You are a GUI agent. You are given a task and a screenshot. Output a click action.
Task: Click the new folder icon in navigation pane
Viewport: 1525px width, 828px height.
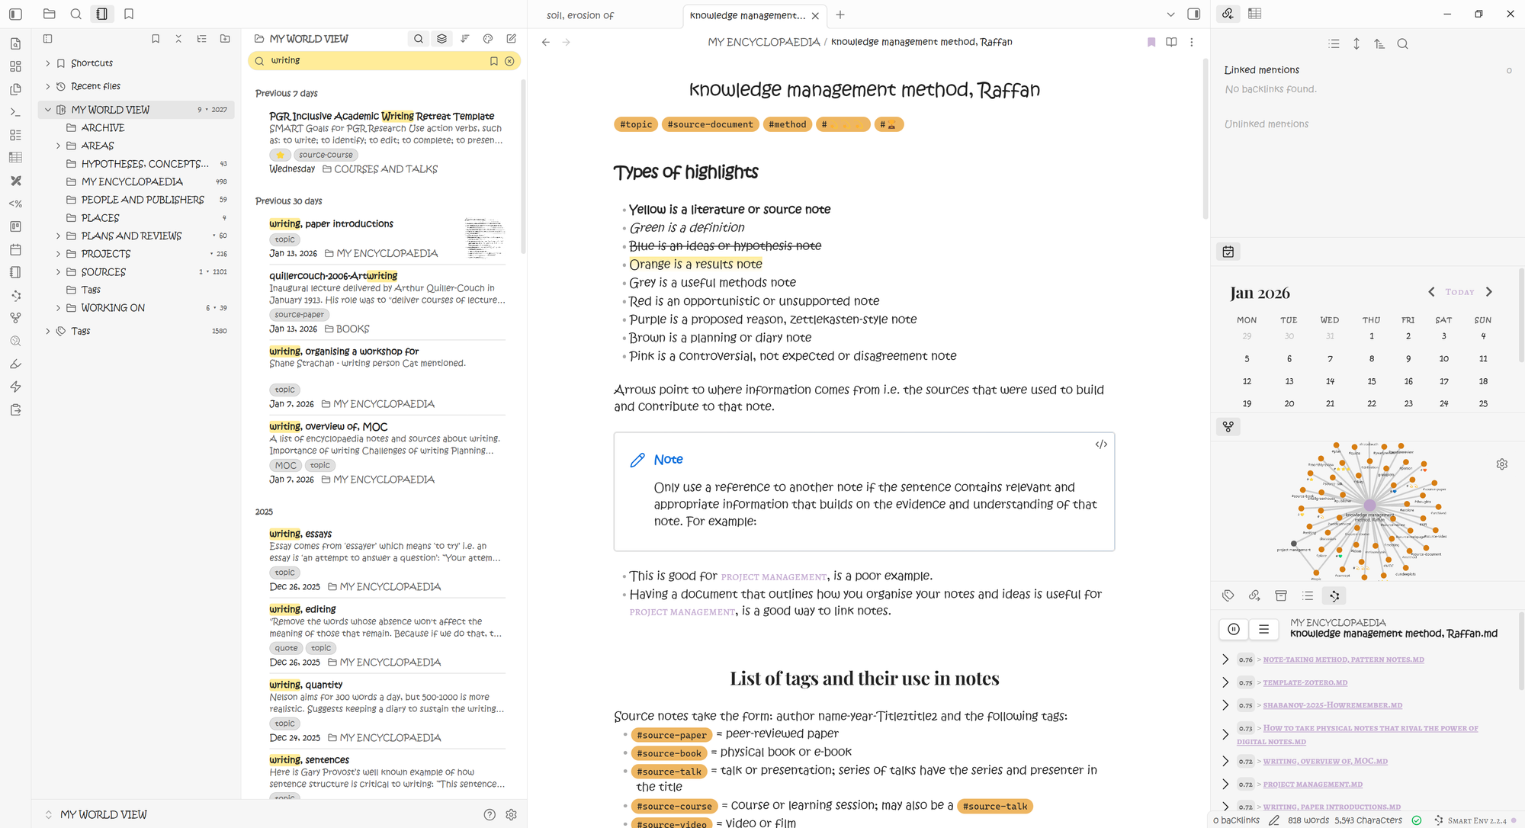225,39
